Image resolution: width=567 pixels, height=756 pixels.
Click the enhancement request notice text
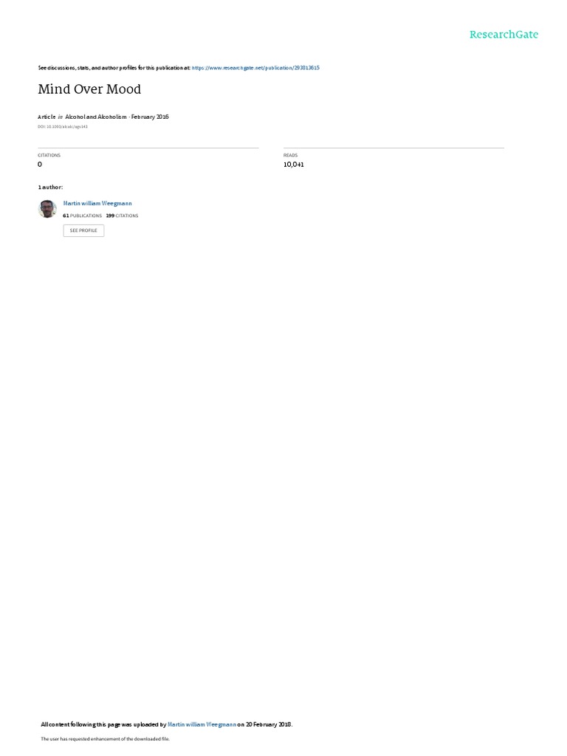click(105, 738)
